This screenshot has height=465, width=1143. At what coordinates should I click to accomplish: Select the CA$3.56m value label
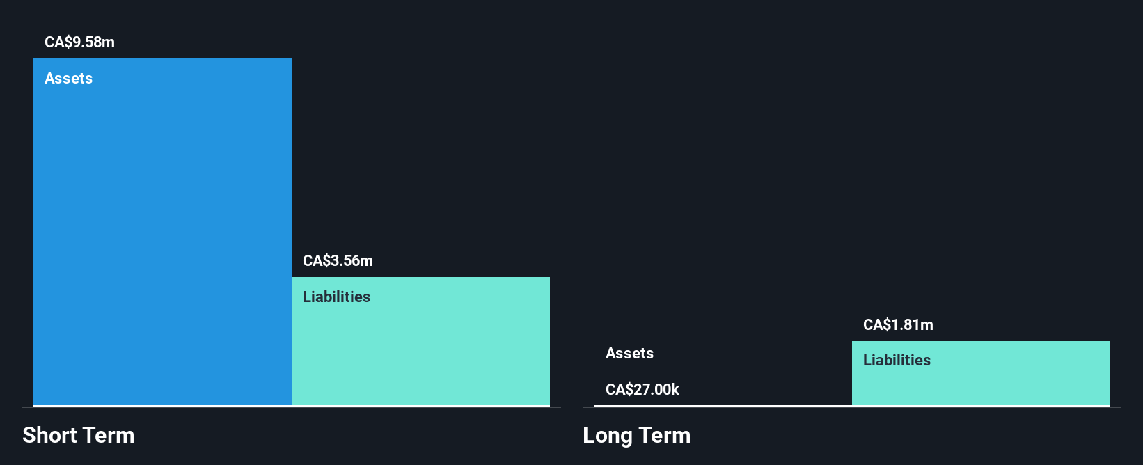338,261
